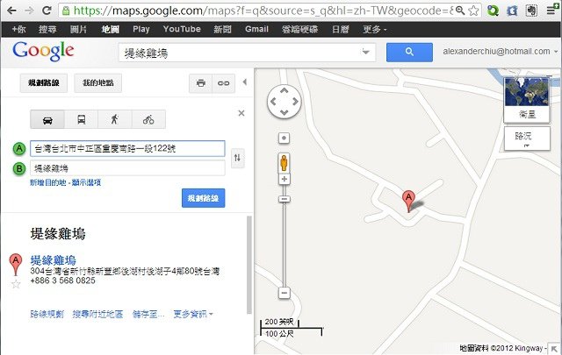Viewport: 562px width, 355px height.
Task: Open Gmail in Google bar
Action: [256, 29]
